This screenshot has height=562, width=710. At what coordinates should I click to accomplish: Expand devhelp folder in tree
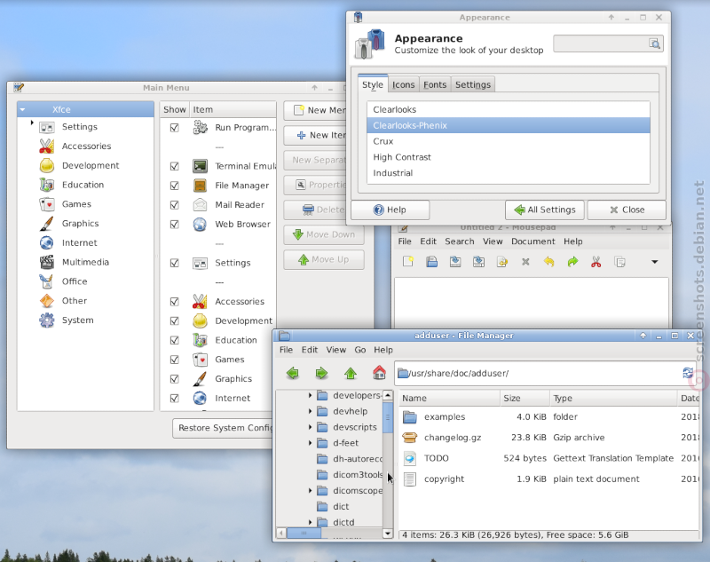tap(310, 411)
